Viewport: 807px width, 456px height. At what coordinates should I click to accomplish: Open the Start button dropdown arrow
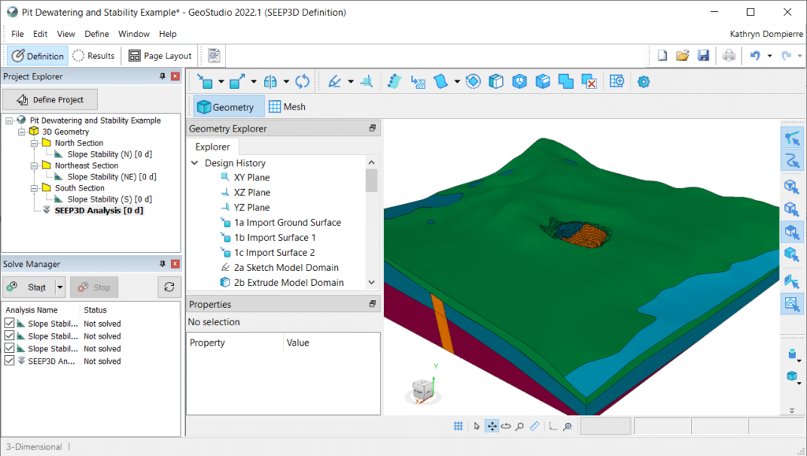point(58,287)
